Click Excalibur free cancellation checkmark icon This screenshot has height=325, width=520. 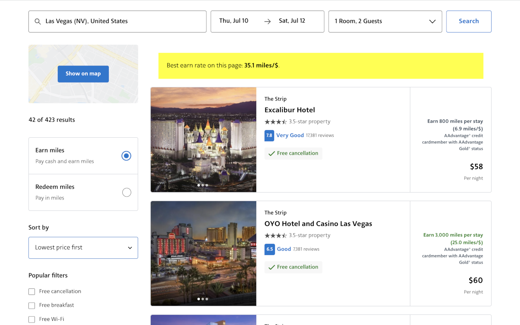click(272, 154)
